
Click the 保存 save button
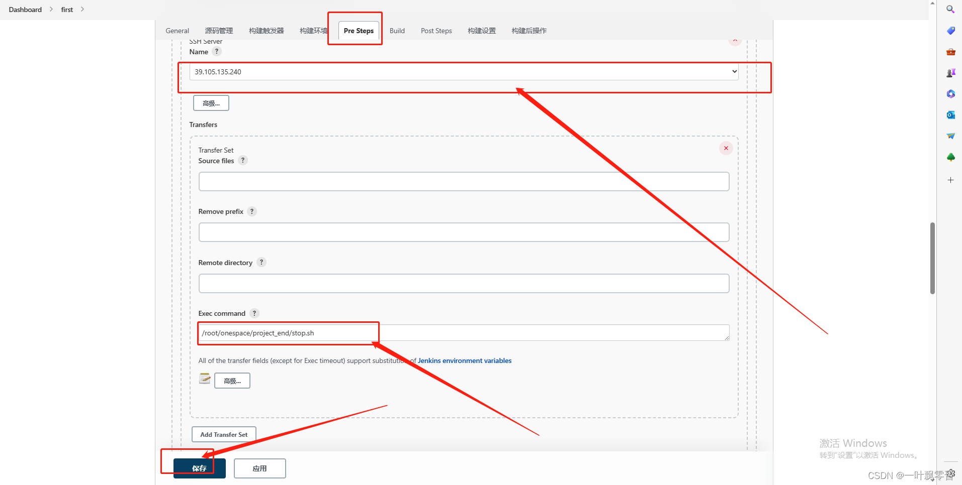coord(199,468)
